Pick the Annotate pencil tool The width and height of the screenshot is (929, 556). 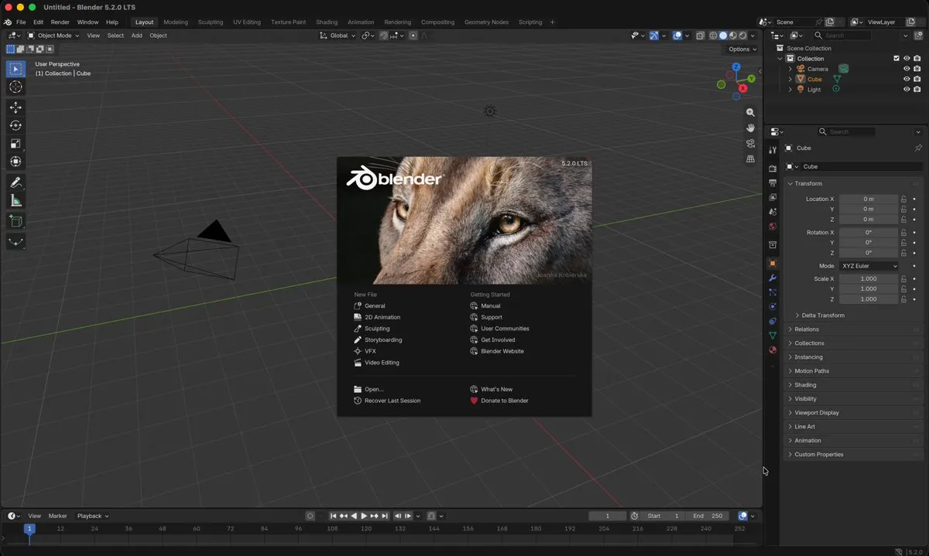(15, 183)
